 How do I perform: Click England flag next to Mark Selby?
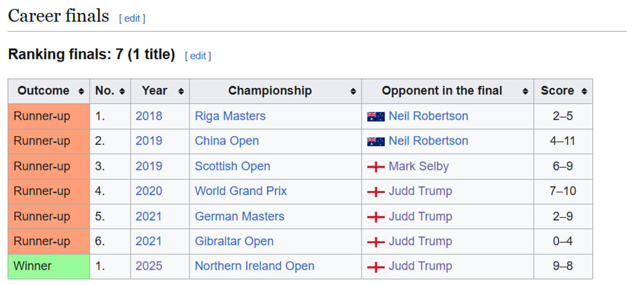376,167
